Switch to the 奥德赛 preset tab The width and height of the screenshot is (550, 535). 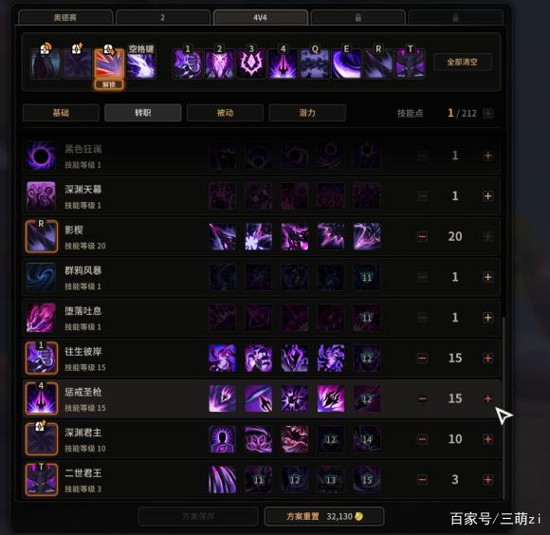click(65, 17)
